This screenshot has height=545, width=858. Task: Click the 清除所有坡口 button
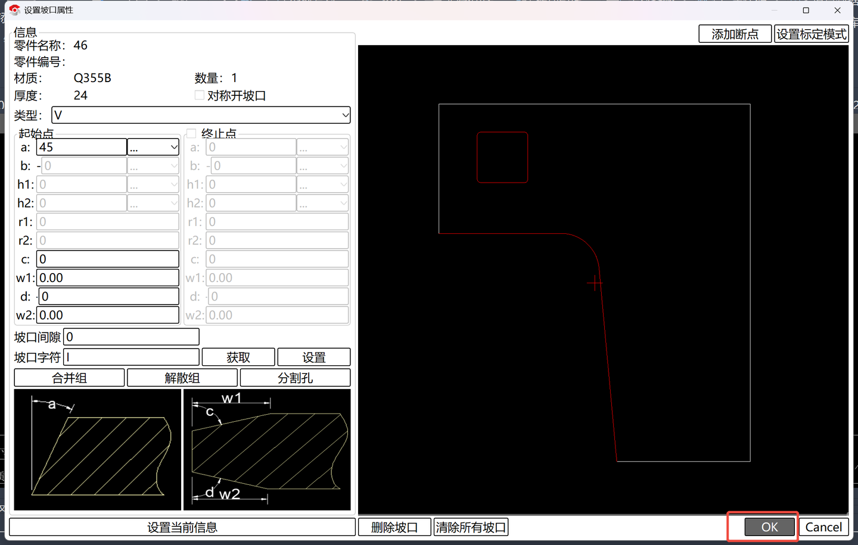coord(471,527)
